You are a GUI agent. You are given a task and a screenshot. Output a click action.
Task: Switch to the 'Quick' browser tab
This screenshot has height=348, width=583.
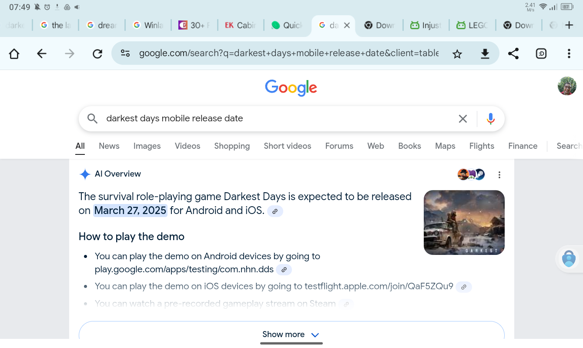click(287, 25)
